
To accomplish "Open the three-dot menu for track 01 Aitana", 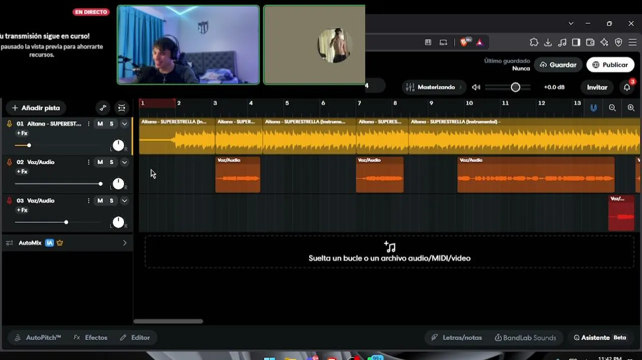I will 88,123.
